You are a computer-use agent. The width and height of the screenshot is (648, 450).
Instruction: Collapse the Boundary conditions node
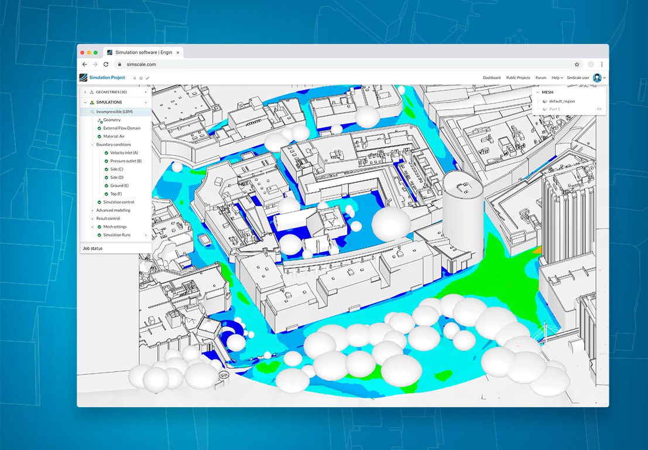[x=92, y=145]
